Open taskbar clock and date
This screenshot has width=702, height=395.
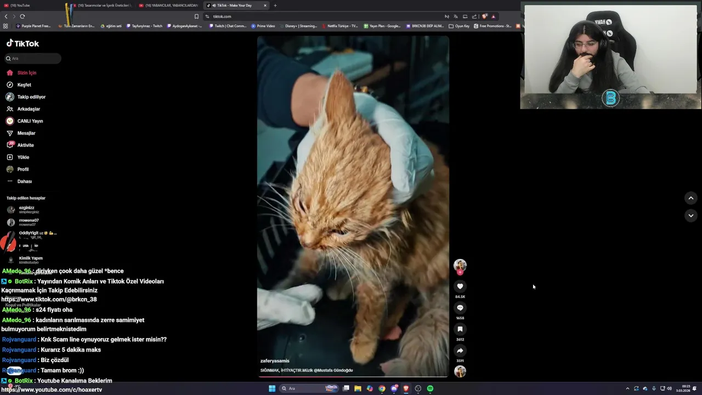coord(682,388)
